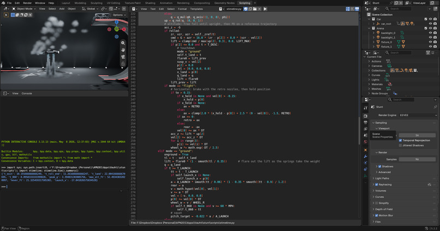440x231 pixels.
Task: Toggle the Shadows checkbox
Action: click(x=379, y=166)
